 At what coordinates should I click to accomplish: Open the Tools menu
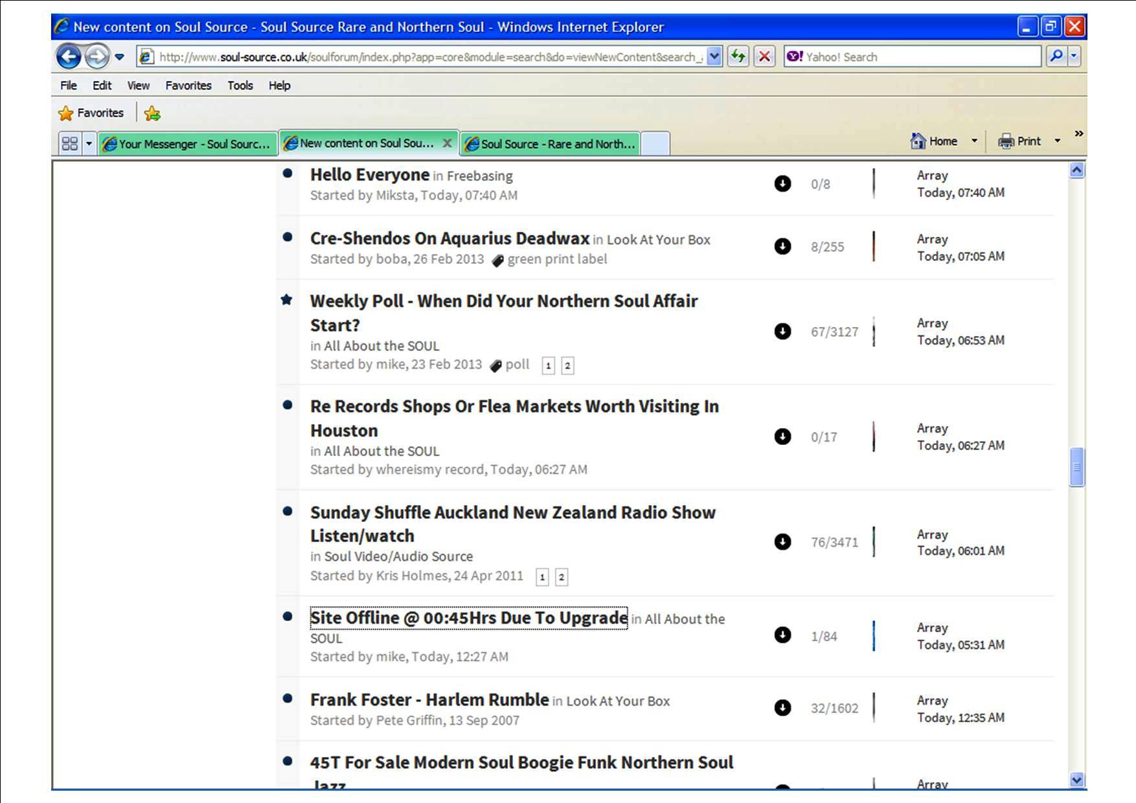click(240, 85)
